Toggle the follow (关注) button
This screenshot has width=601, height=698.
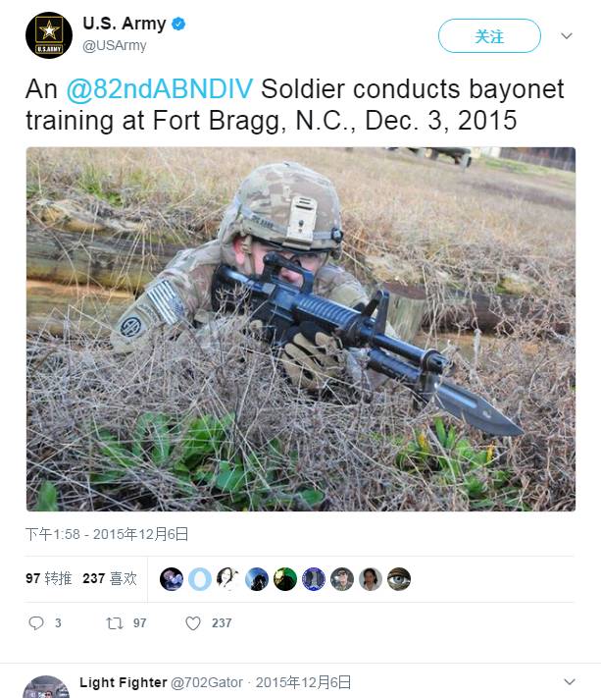(489, 36)
